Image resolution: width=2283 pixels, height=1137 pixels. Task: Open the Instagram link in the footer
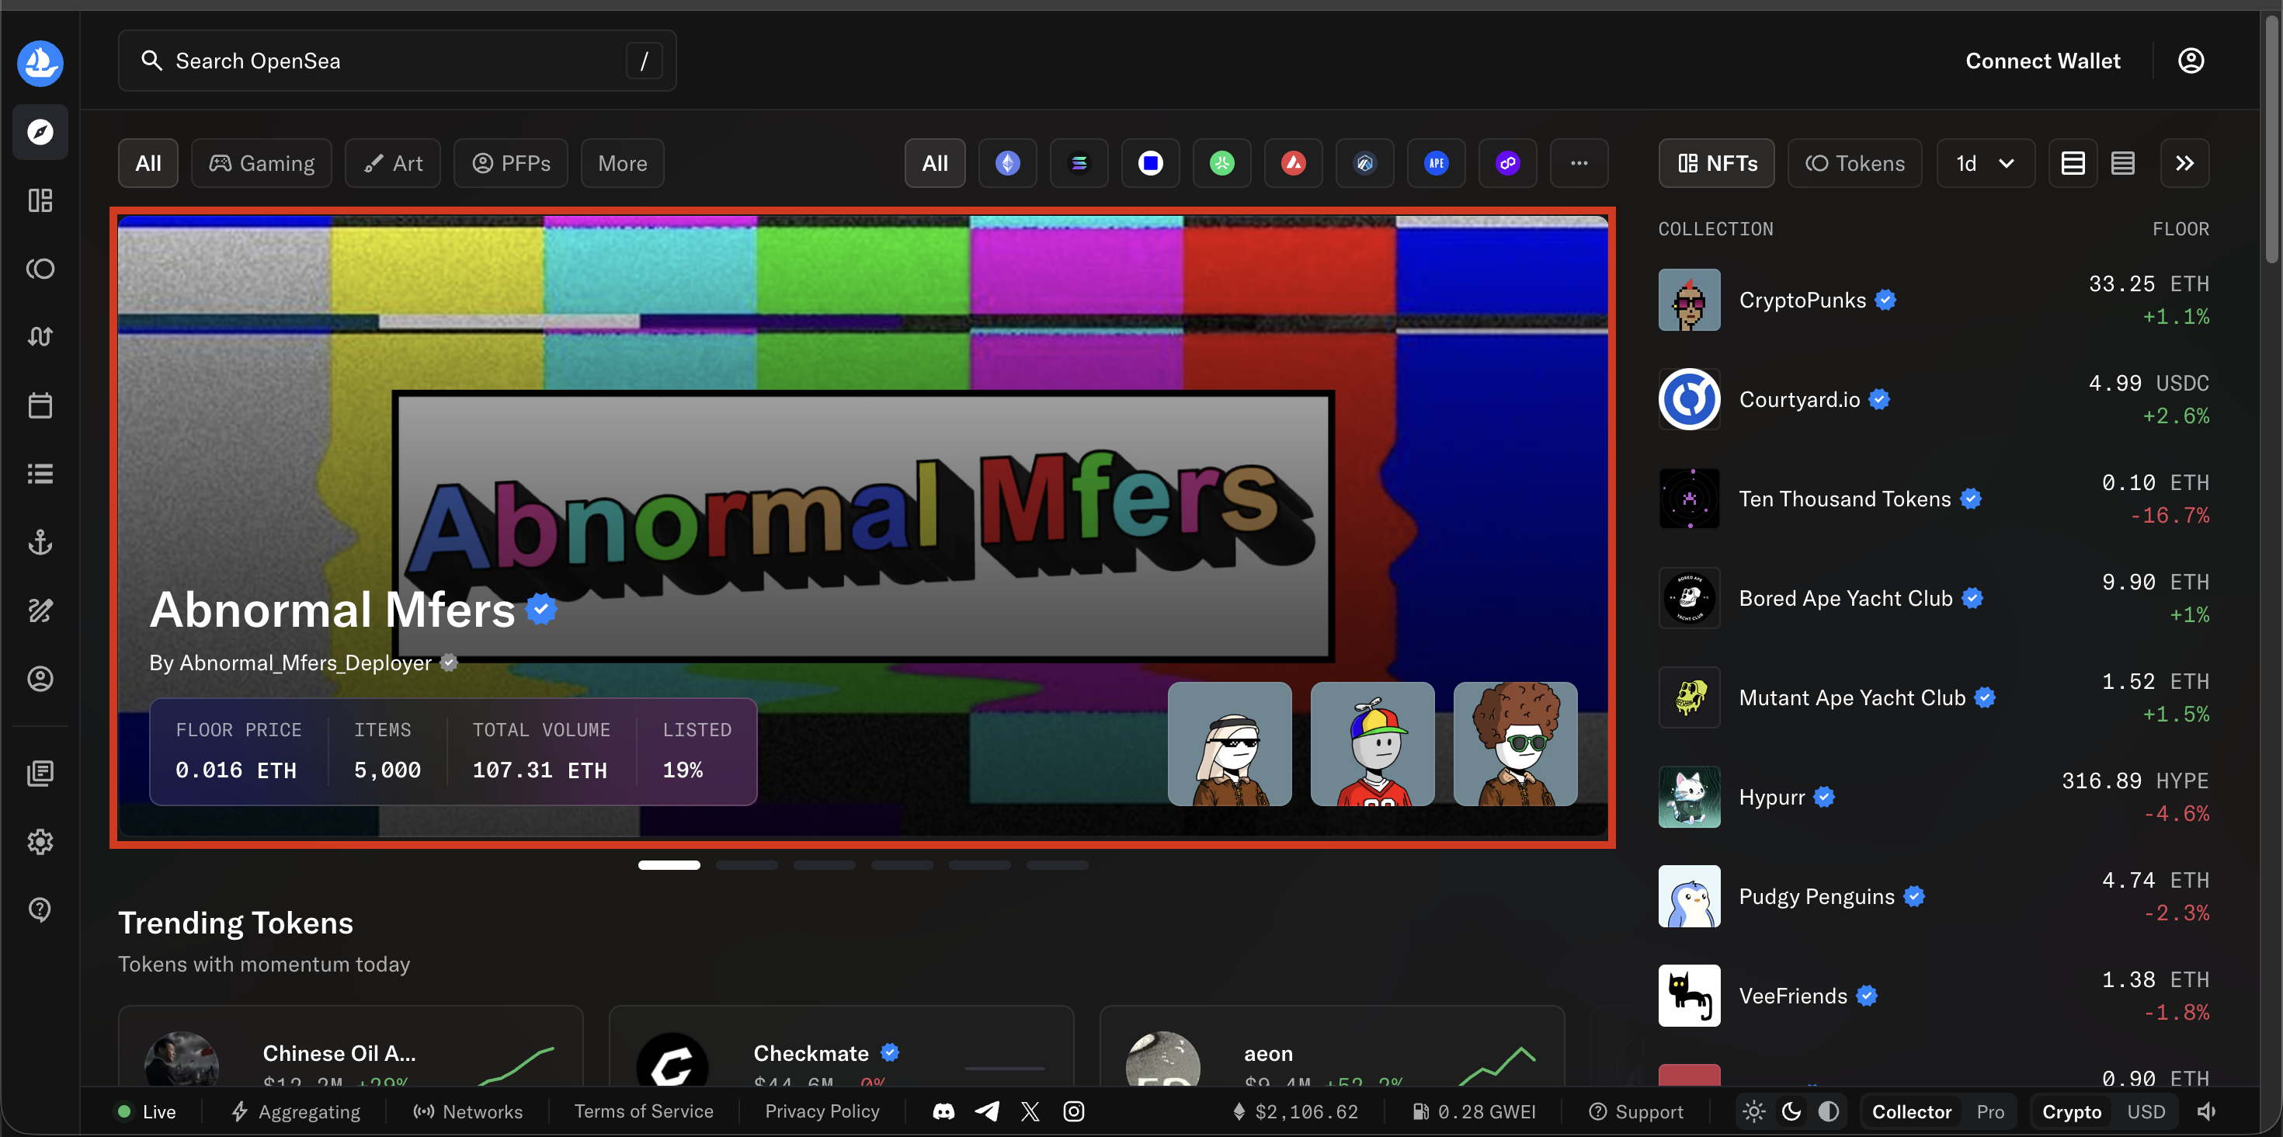pos(1073,1111)
